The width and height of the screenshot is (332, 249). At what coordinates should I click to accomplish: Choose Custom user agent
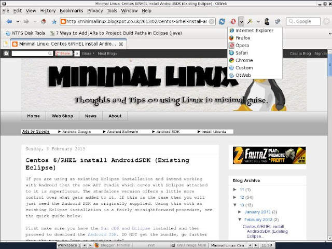coord(255,68)
